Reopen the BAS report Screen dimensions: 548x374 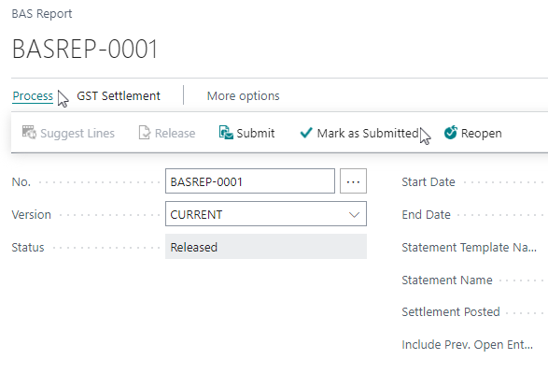point(473,133)
